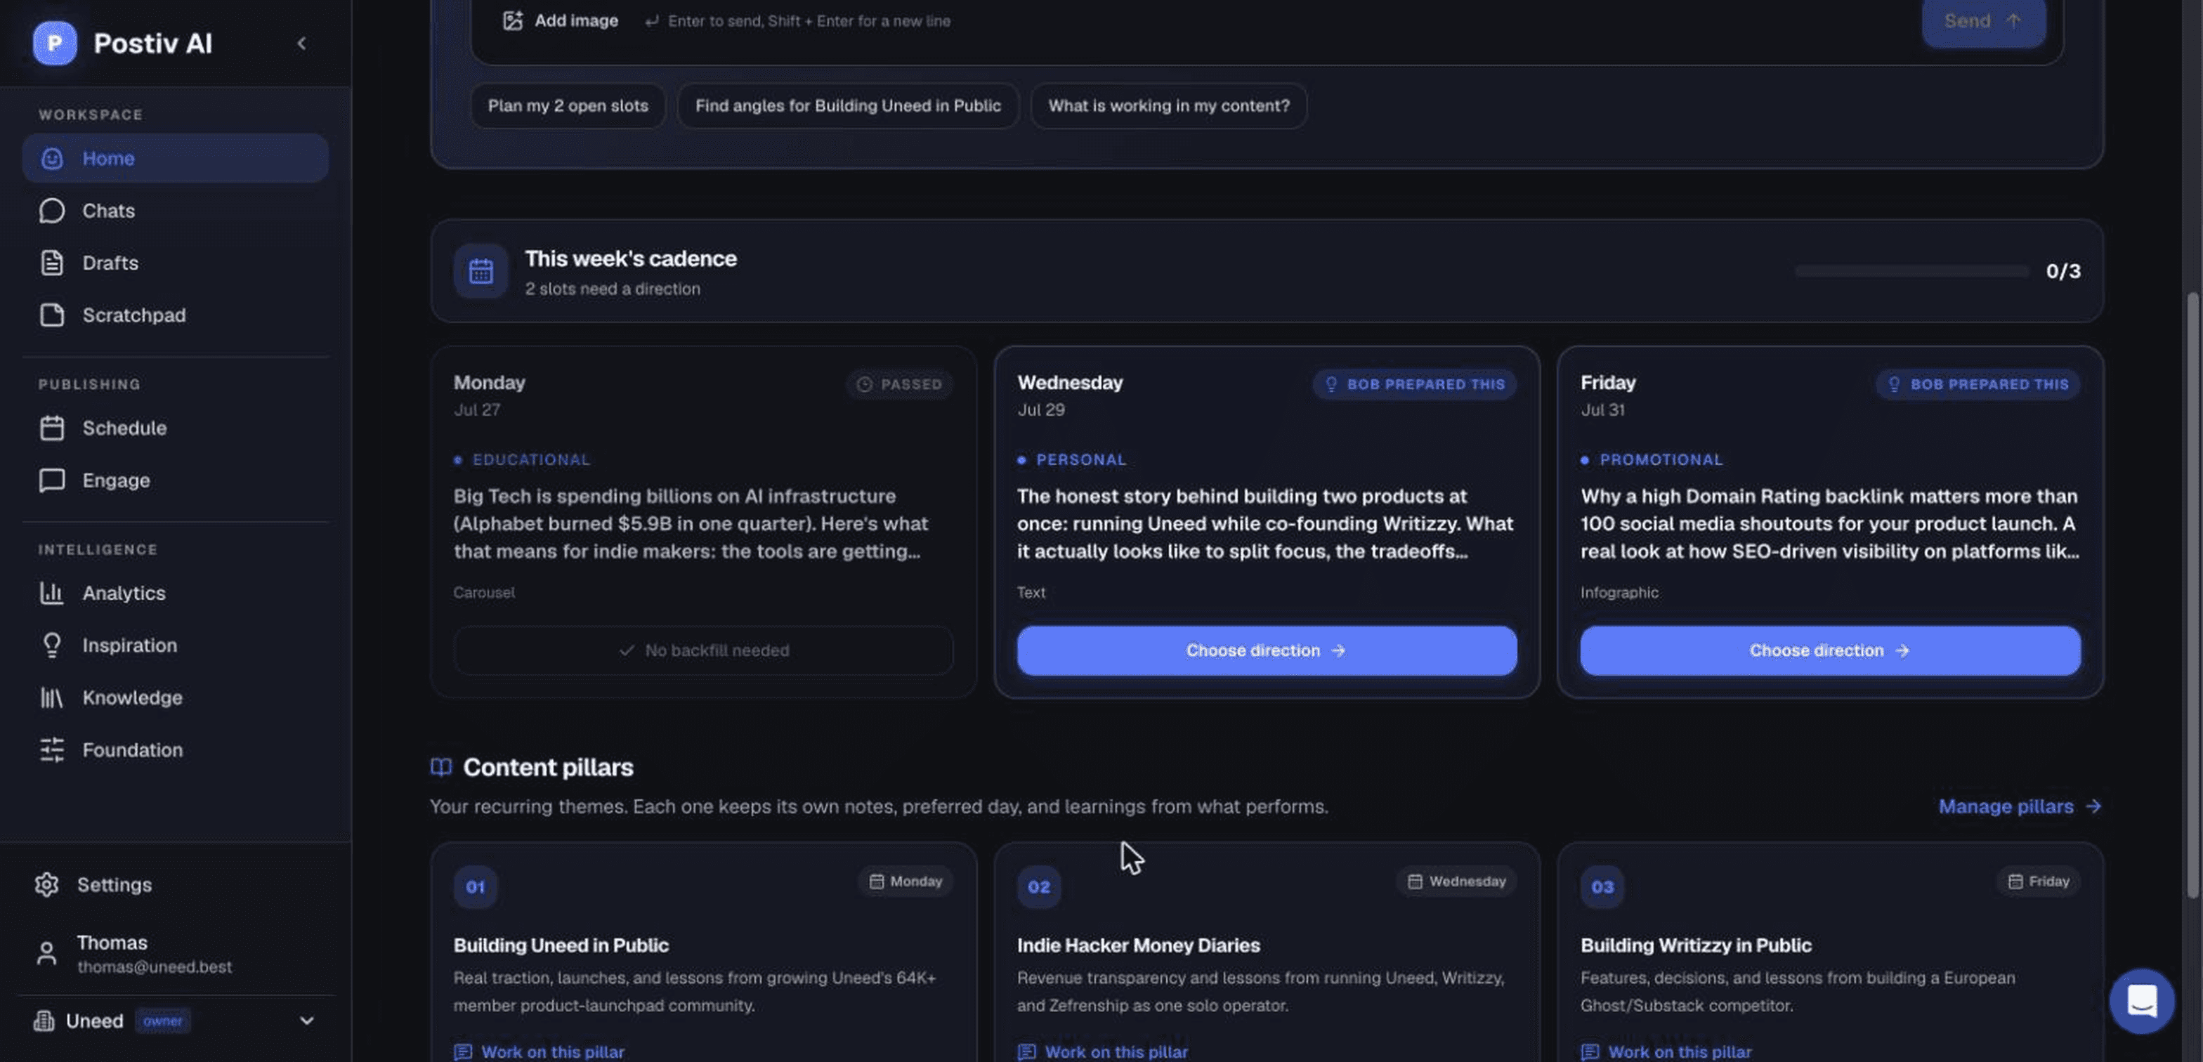2203x1062 pixels.
Task: Click the Friday day tag on pillar 03
Action: click(x=2039, y=881)
